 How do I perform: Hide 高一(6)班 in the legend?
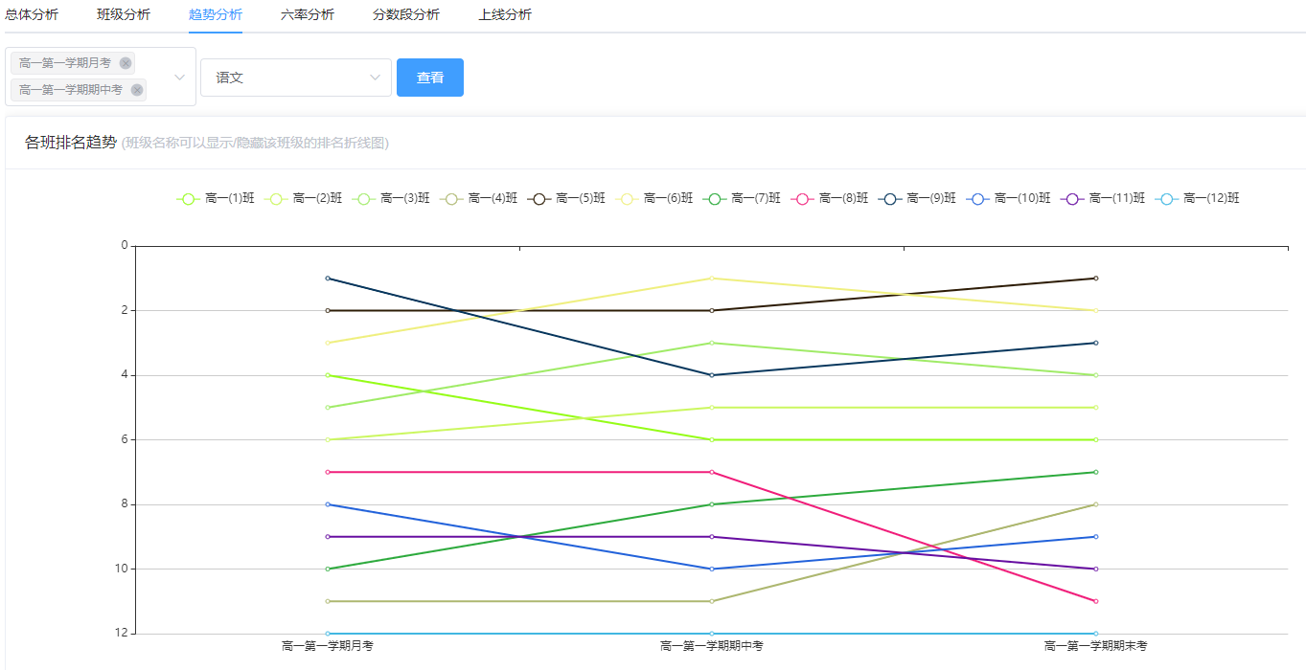pyautogui.click(x=654, y=198)
